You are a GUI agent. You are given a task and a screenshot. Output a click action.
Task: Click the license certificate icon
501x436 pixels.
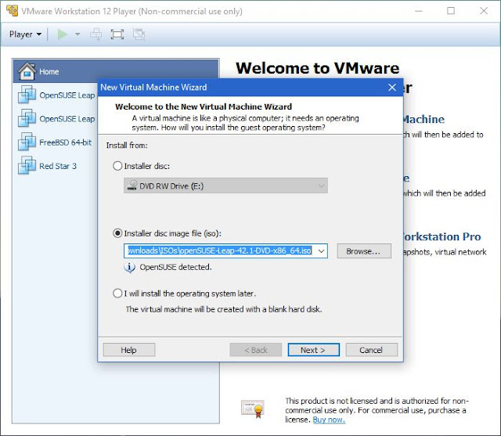point(253,409)
